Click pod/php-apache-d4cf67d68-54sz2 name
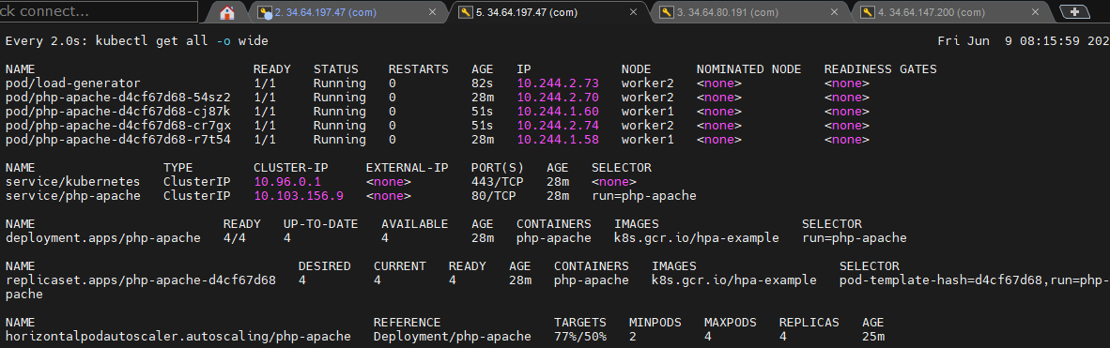 [x=117, y=97]
